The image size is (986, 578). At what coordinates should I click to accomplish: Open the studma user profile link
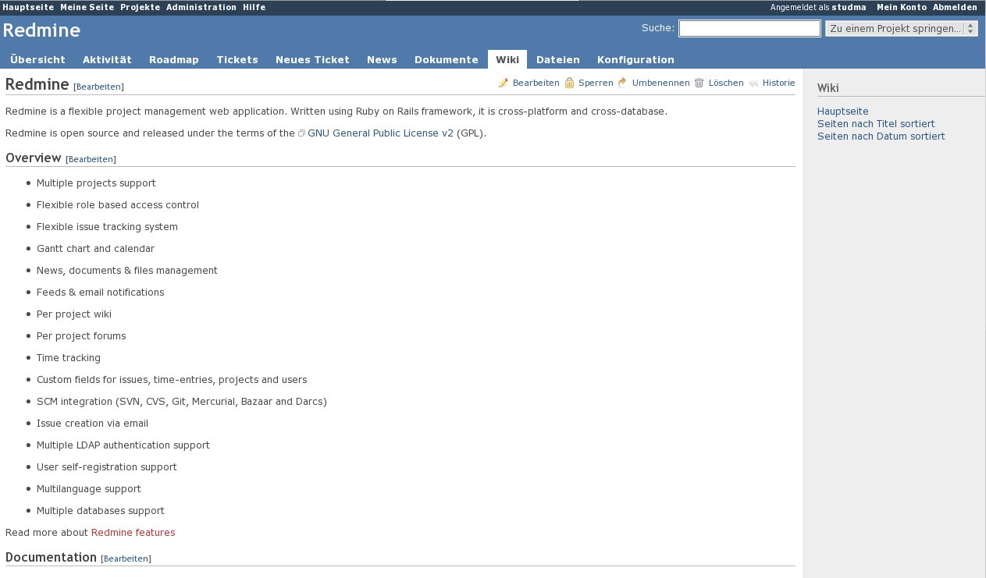coord(849,7)
